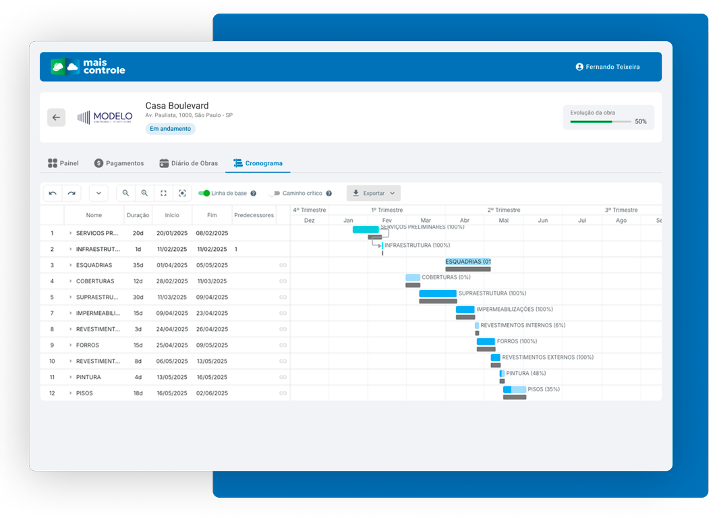Select the COBERTURAS bar in the Gantt chart
Screen dimensions: 717x518
pyautogui.click(x=413, y=277)
